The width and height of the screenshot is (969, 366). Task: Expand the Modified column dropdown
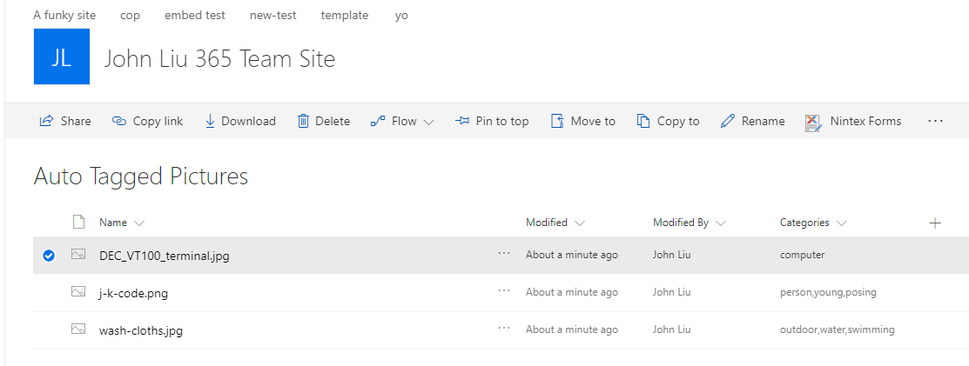click(x=580, y=223)
